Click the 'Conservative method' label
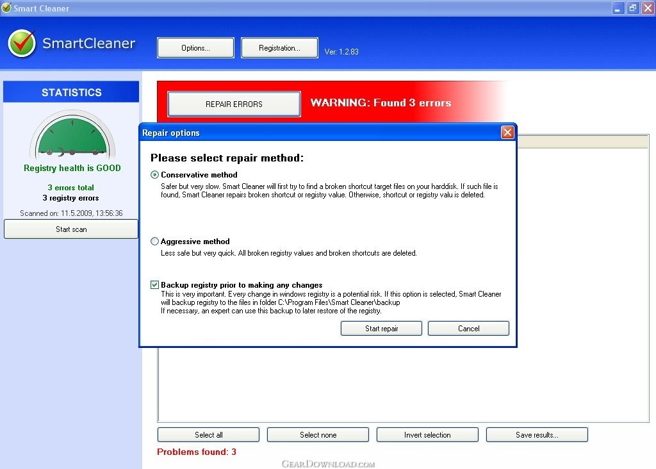This screenshot has height=469, width=656. [199, 175]
